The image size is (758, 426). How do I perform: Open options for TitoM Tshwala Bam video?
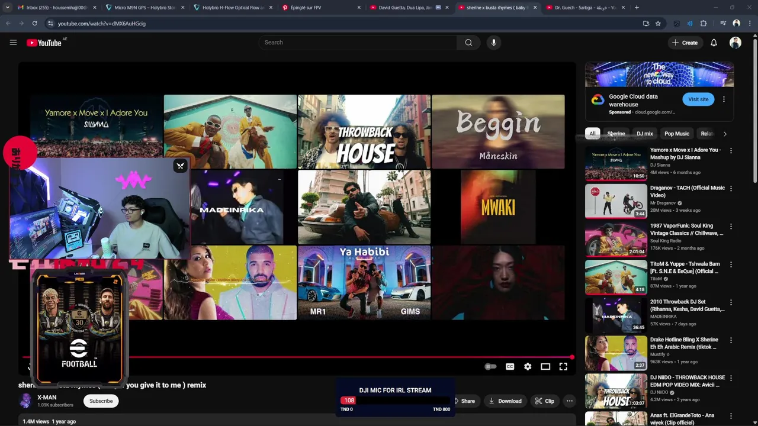pos(731,264)
